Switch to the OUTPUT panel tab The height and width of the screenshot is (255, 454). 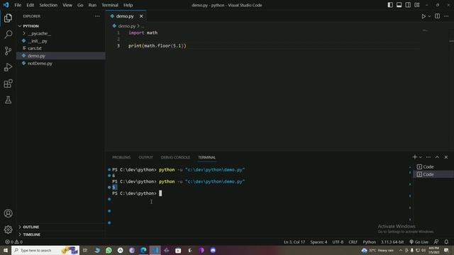pos(145,157)
